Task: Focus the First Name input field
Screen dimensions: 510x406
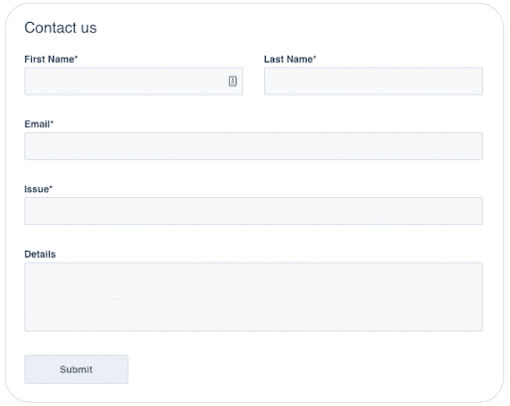Action: (133, 82)
